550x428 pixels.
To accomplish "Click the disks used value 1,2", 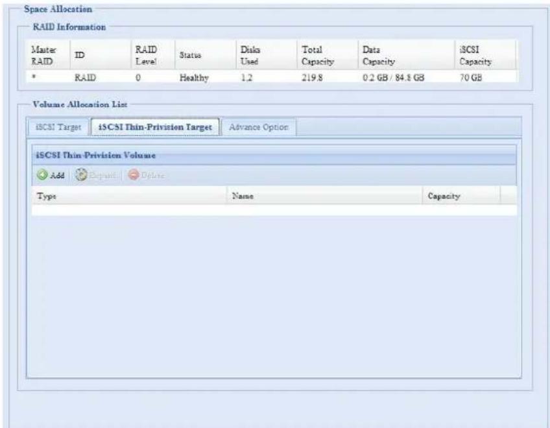I will click(x=246, y=78).
